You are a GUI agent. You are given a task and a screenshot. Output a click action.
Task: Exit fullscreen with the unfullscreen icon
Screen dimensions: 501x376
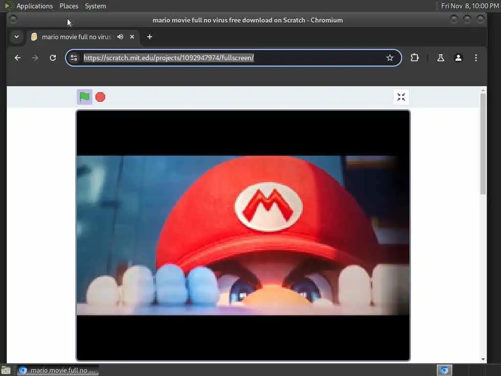tap(401, 97)
